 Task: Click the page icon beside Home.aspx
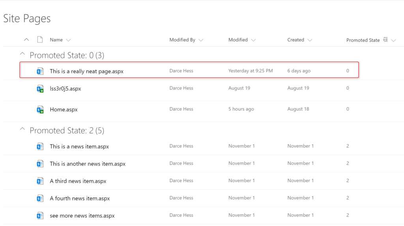[x=40, y=109]
